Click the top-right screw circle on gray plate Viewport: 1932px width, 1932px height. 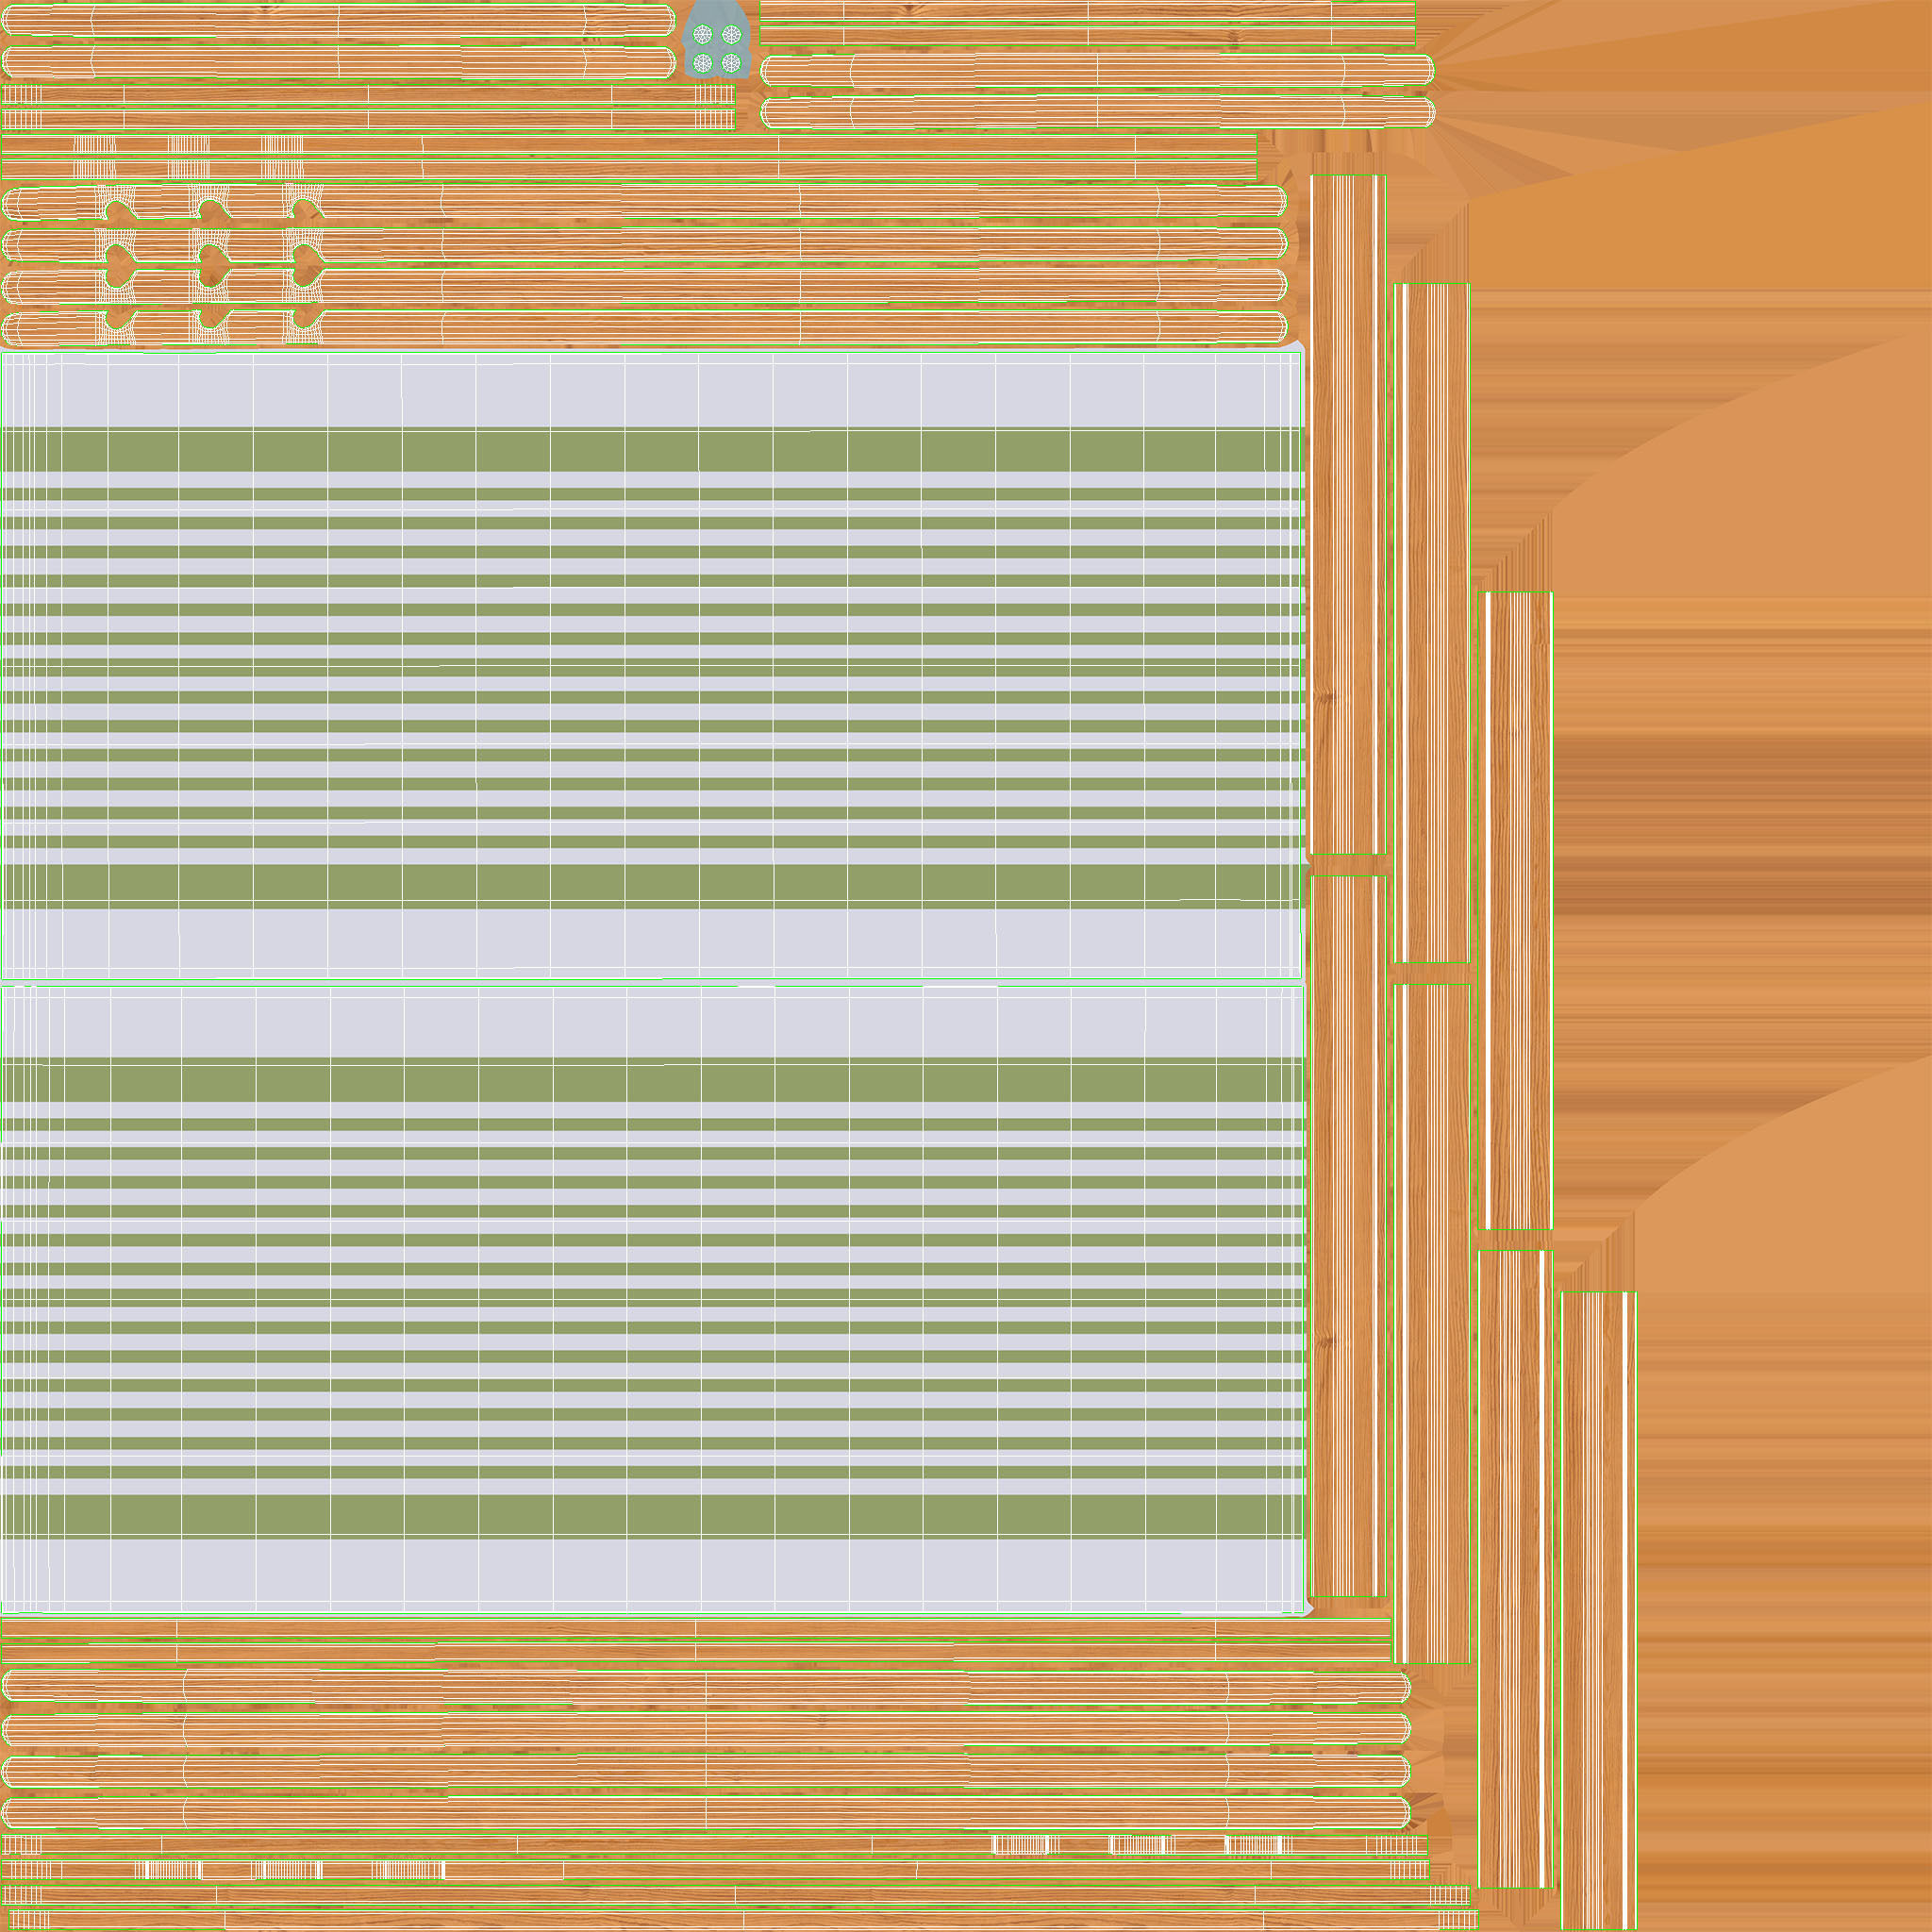pyautogui.click(x=731, y=35)
